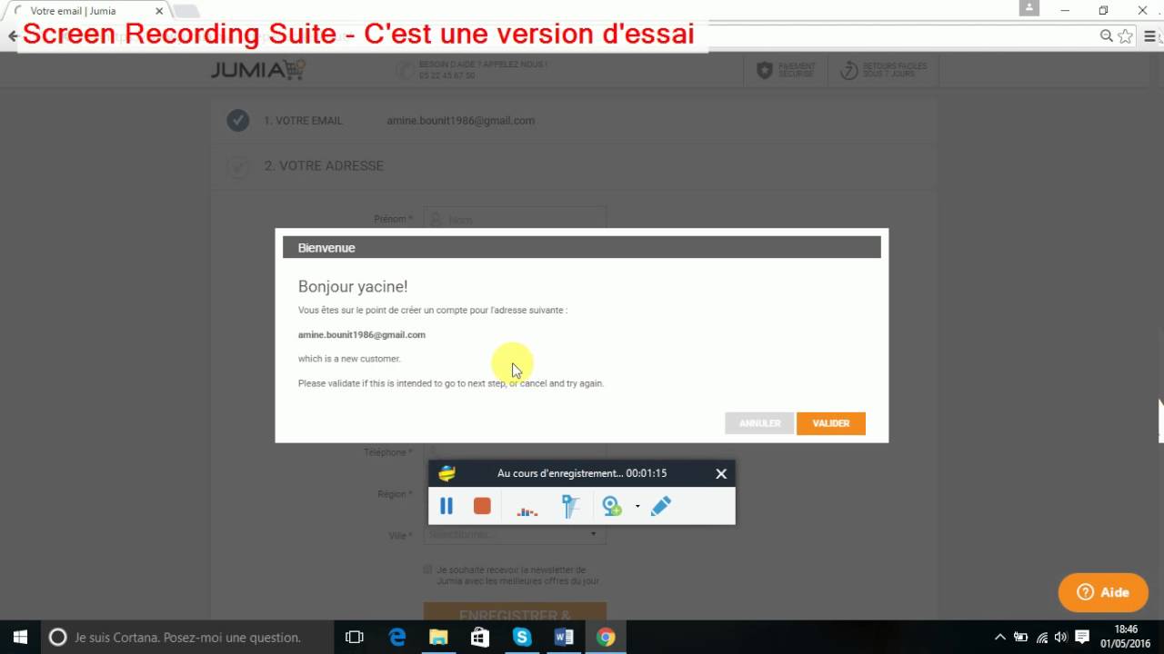The height and width of the screenshot is (654, 1164).
Task: Click the 2. VOTRE ADRESSE step heading
Action: pos(324,165)
